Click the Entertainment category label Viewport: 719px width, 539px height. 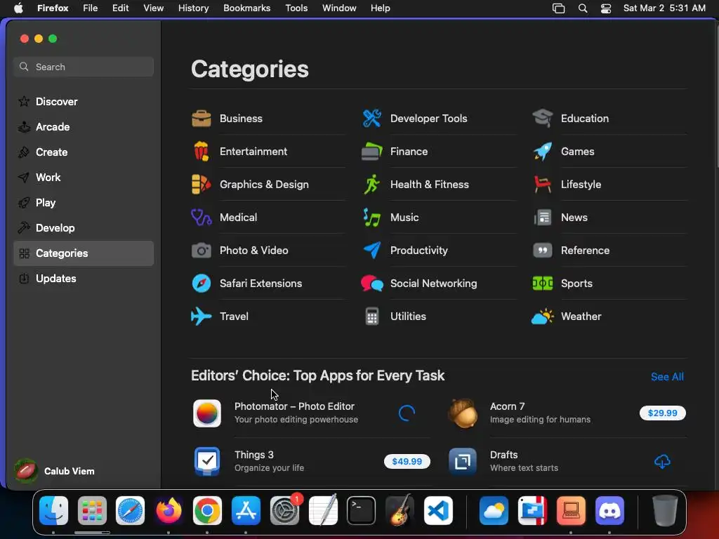pos(253,152)
